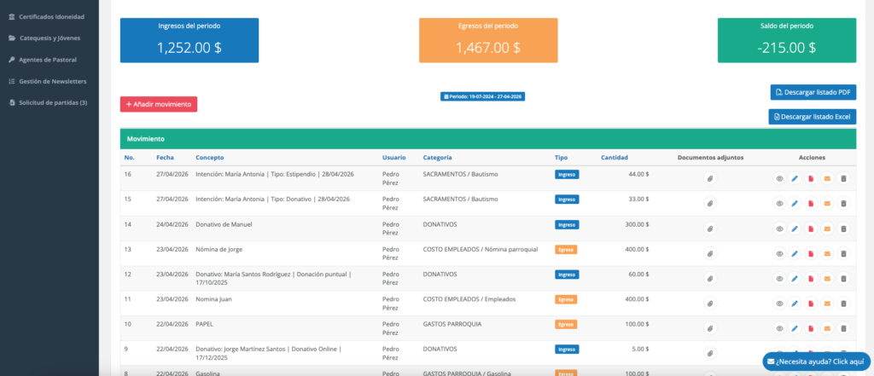
Task: Open the Periodo date range badge
Action: (x=483, y=96)
